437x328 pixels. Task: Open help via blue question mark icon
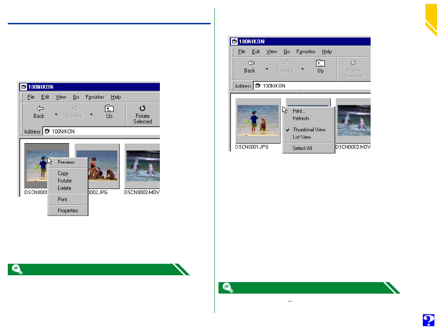coord(429,320)
